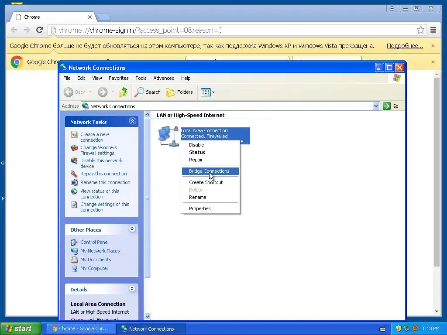The width and height of the screenshot is (447, 335).
Task: Click the View status of this connection icon
Action: tap(74, 191)
